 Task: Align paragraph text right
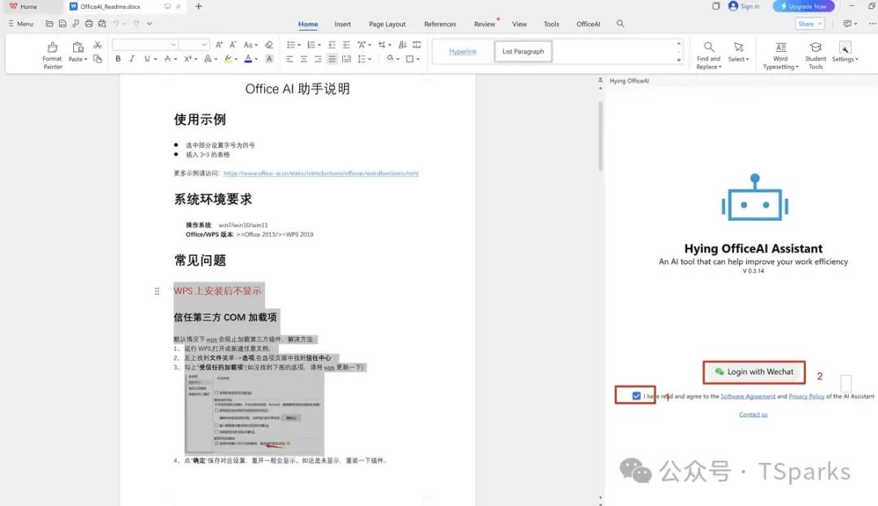318,58
